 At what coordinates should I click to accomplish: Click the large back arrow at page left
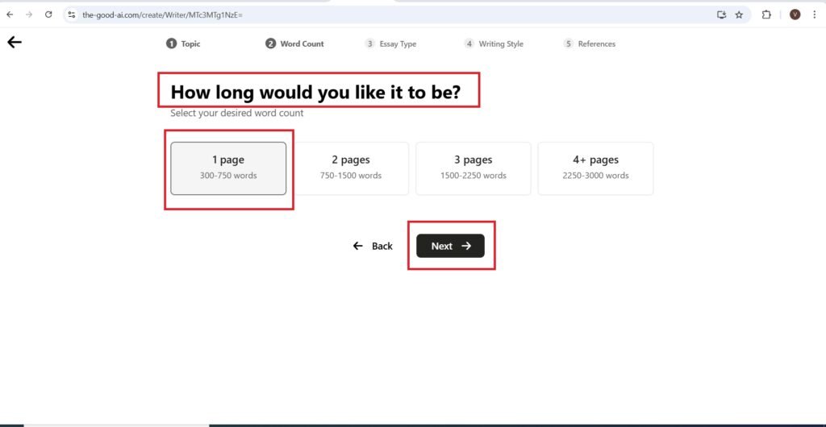(15, 42)
